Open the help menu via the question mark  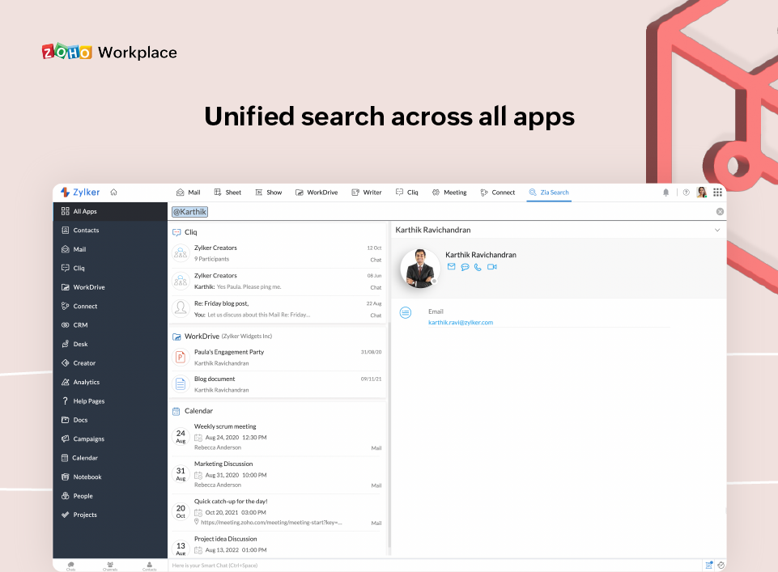click(686, 192)
